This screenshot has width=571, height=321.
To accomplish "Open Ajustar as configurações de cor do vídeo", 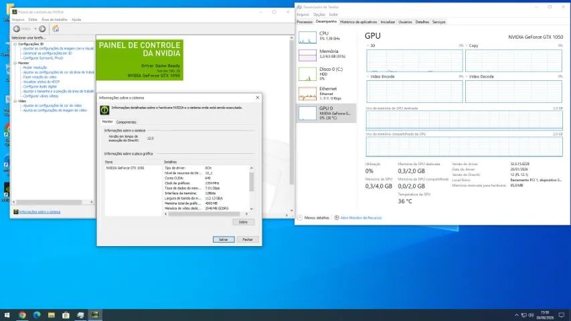I will click(x=52, y=106).
